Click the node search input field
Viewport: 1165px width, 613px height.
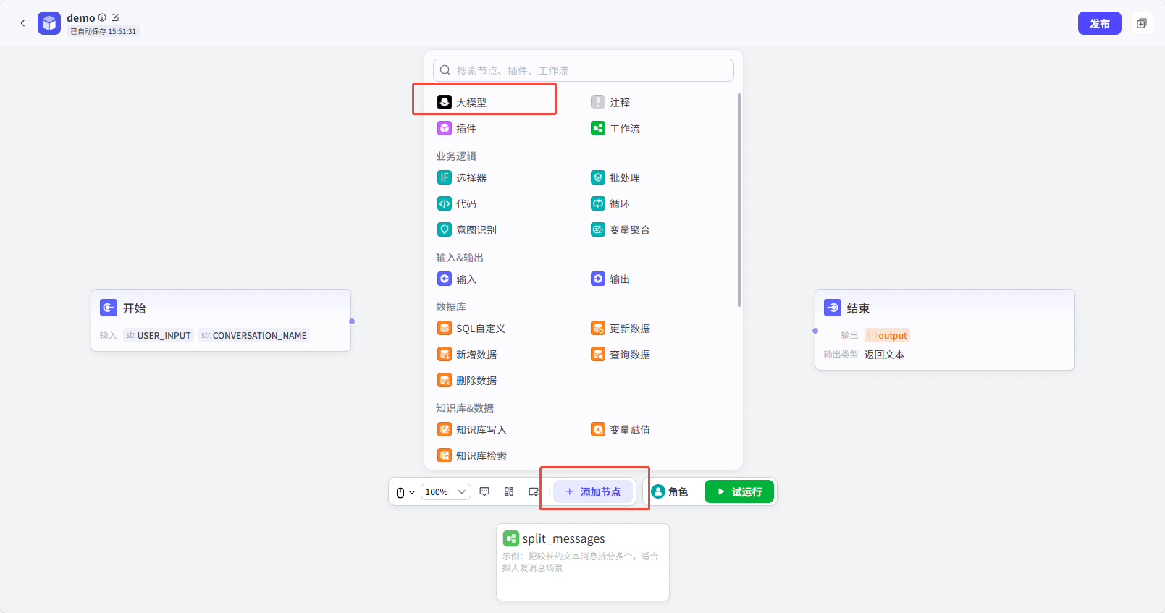tap(584, 70)
